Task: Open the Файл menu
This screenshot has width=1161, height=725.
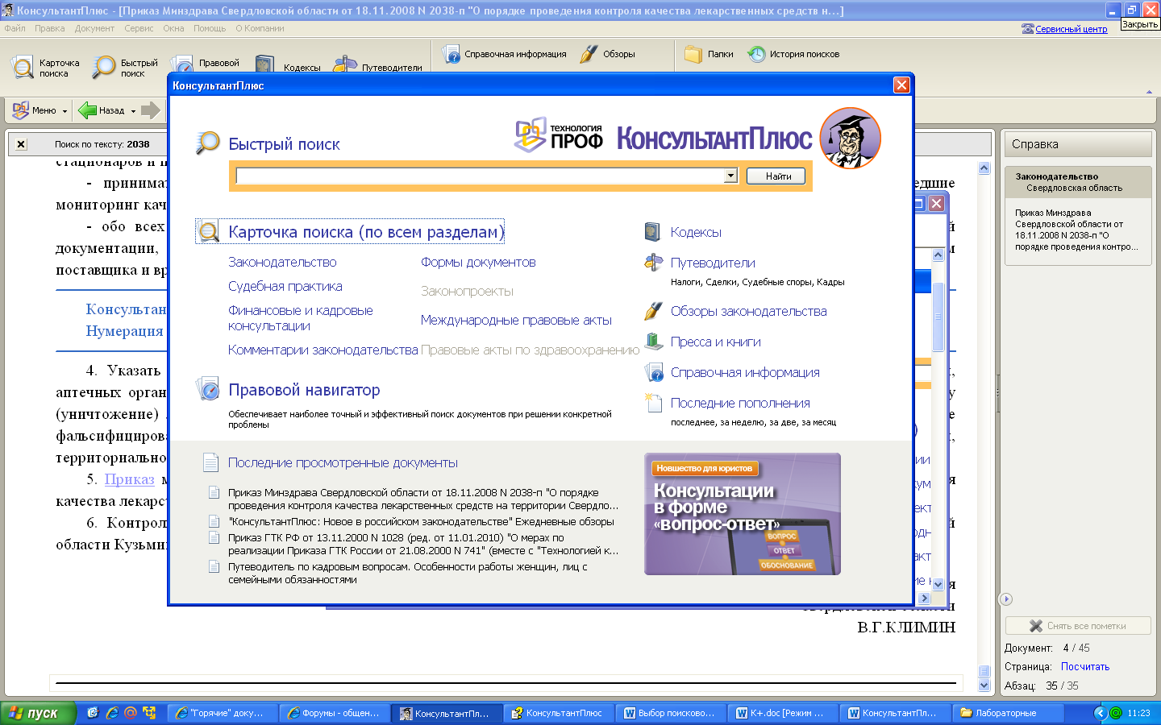Action: (15, 28)
